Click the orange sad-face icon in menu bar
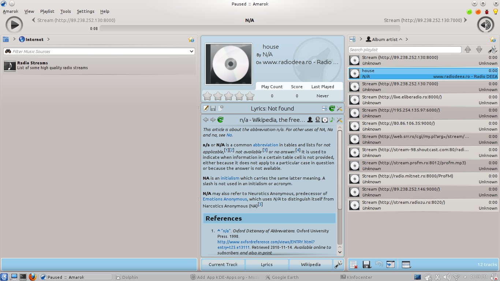 (x=478, y=12)
